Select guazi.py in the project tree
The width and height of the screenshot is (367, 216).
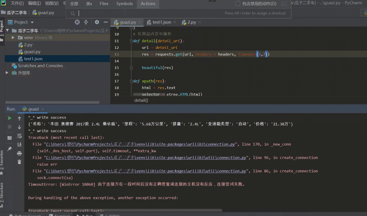click(32, 52)
